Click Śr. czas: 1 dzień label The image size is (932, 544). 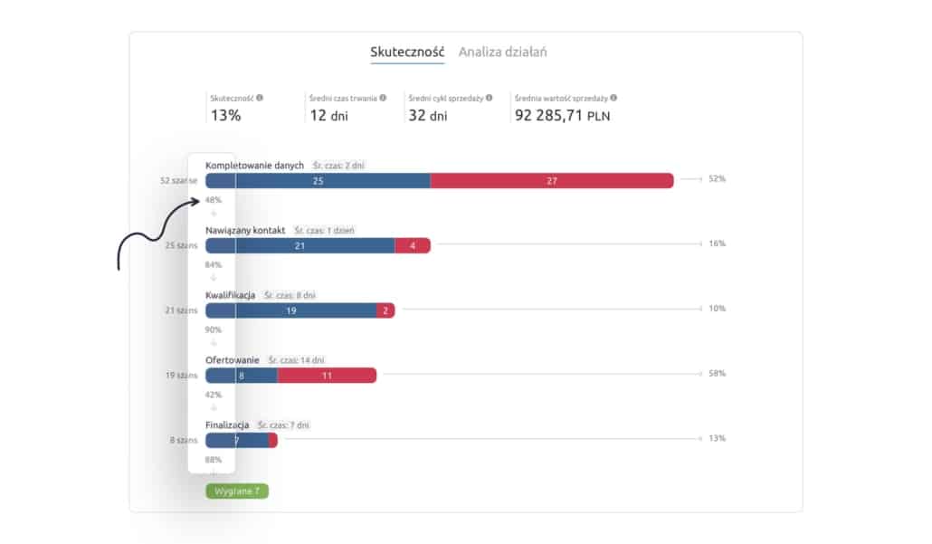coord(325,230)
